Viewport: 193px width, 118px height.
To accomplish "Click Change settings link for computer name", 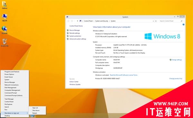I will click(177, 60).
